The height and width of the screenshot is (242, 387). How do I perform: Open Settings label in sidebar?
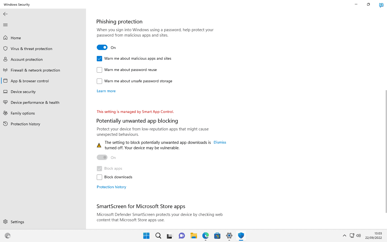[x=17, y=222]
